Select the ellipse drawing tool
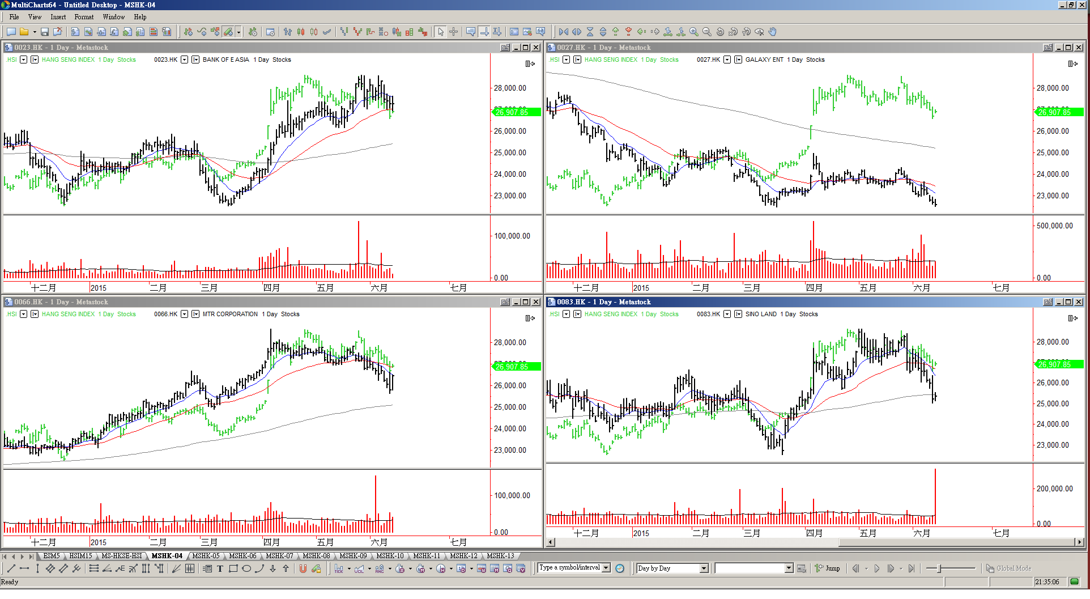This screenshot has height=599, width=1090. (x=246, y=568)
